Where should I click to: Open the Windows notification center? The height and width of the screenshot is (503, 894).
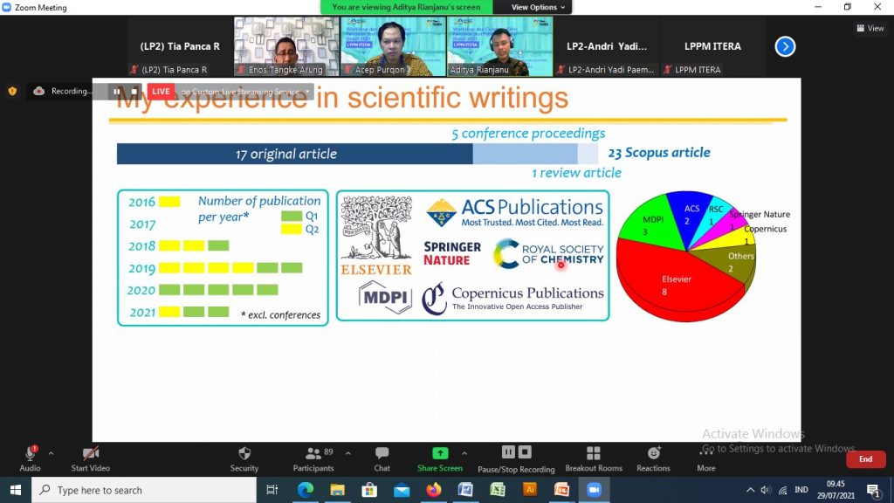(x=873, y=490)
